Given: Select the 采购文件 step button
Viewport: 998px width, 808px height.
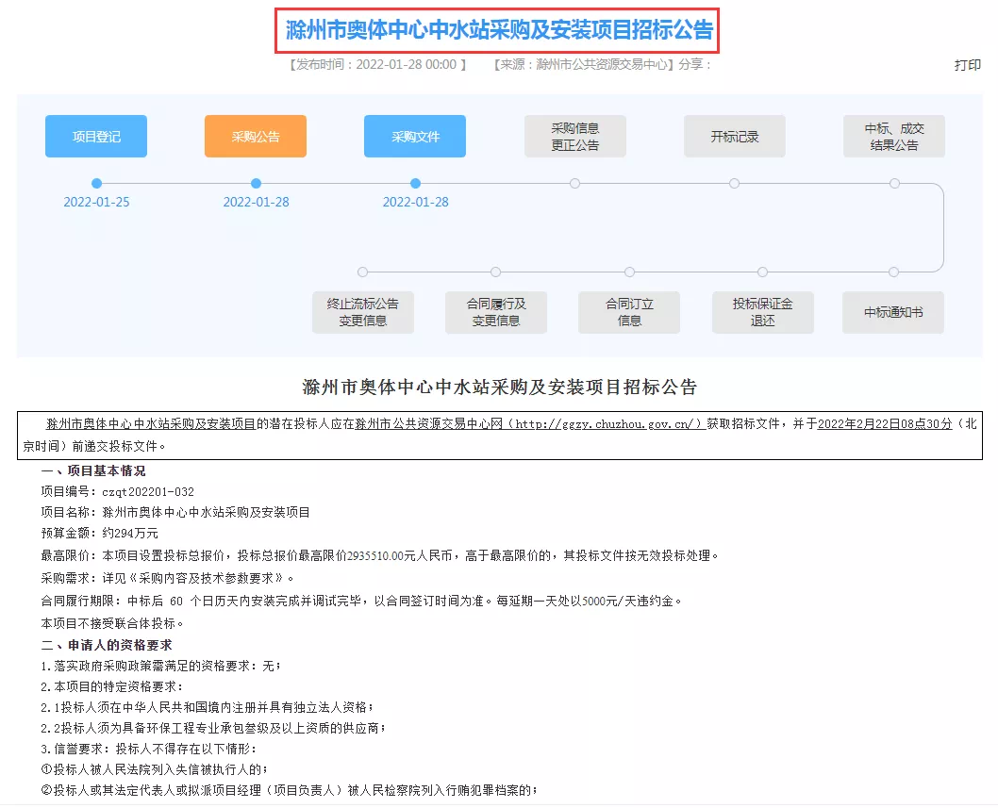Looking at the screenshot, I should 415,137.
